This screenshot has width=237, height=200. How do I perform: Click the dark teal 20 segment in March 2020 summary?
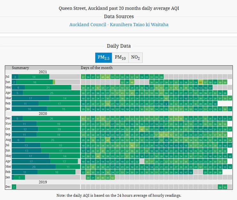(33, 166)
